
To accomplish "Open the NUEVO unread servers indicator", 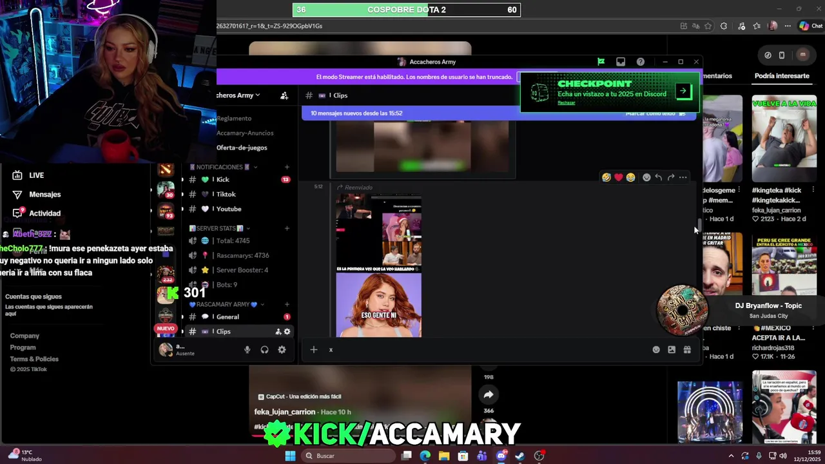I will click(166, 329).
